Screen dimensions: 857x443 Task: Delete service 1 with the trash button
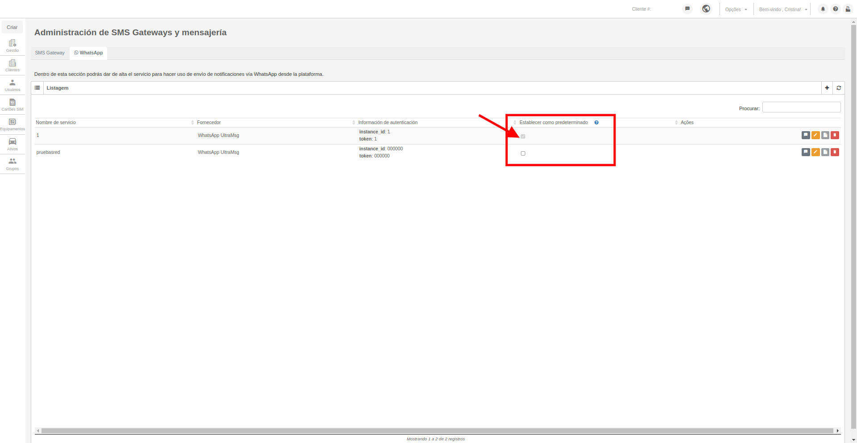835,135
